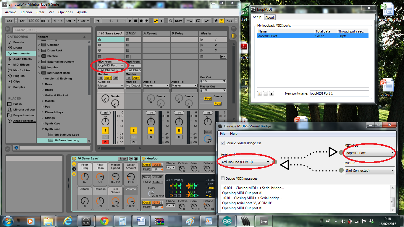
Task: Toggle MIDI arrangement overdub plus button
Action: click(147, 21)
